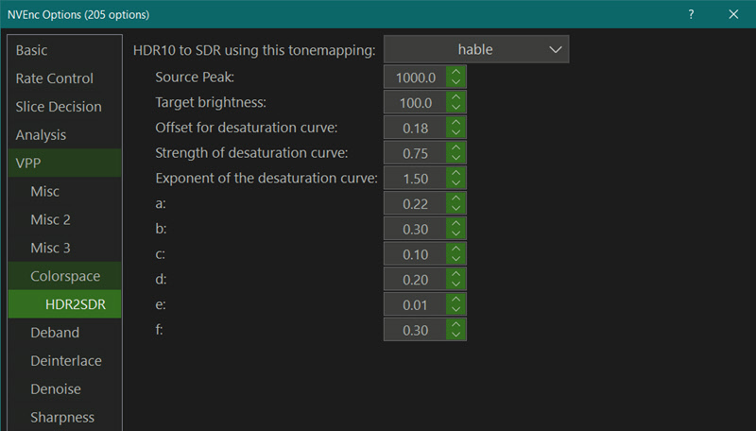Click the b: field showing 0.30
This screenshot has height=431, width=756.
point(415,229)
